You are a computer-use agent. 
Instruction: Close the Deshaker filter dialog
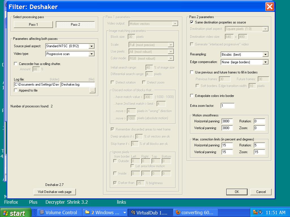(x=270, y=7)
